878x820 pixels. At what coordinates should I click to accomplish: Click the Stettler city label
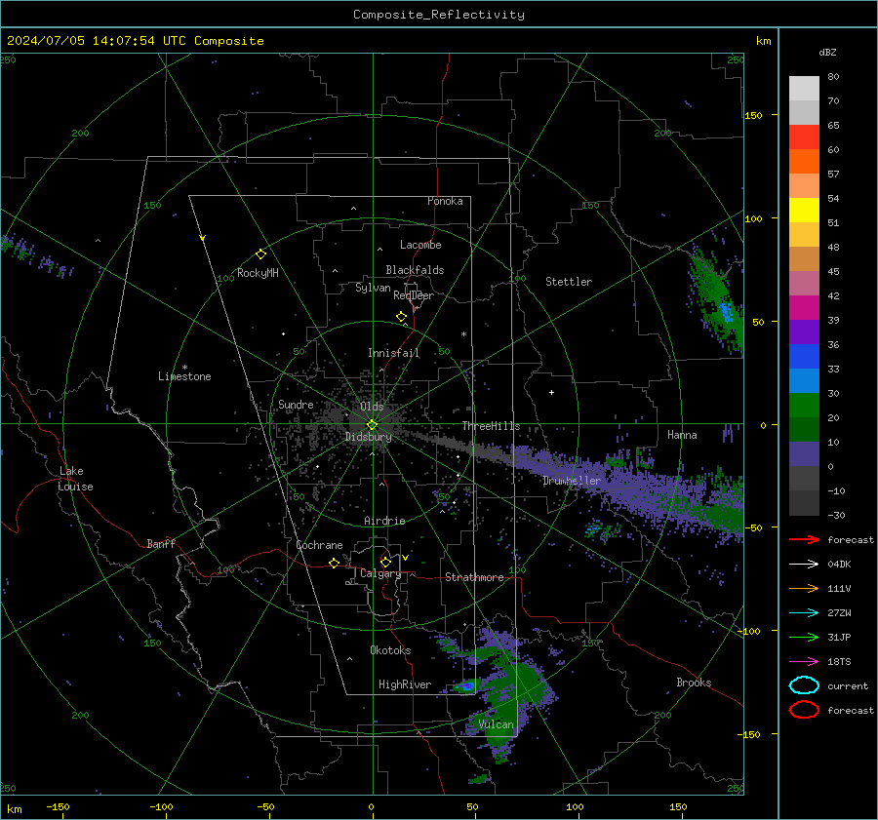(x=569, y=282)
